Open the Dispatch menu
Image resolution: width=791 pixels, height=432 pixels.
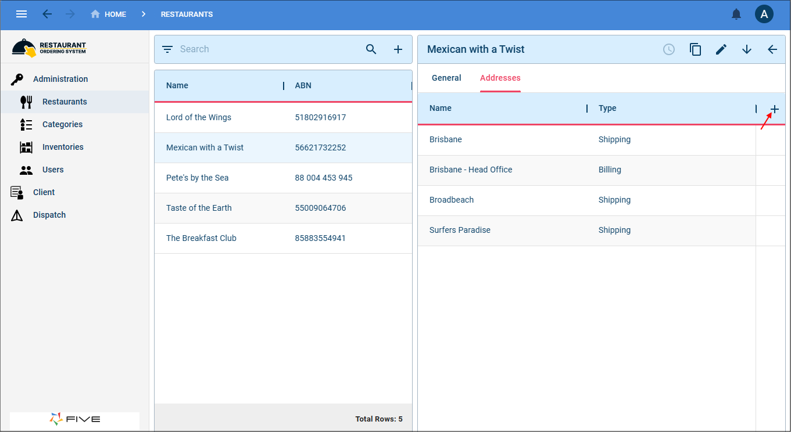pyautogui.click(x=74, y=215)
